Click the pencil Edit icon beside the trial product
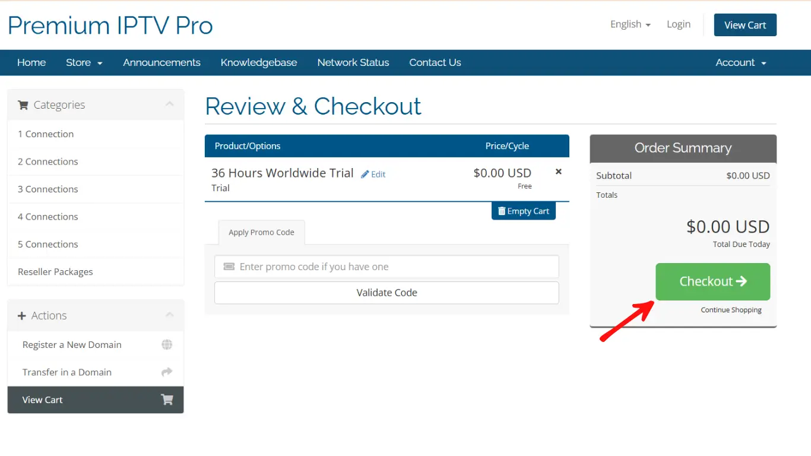811x456 pixels. [364, 174]
